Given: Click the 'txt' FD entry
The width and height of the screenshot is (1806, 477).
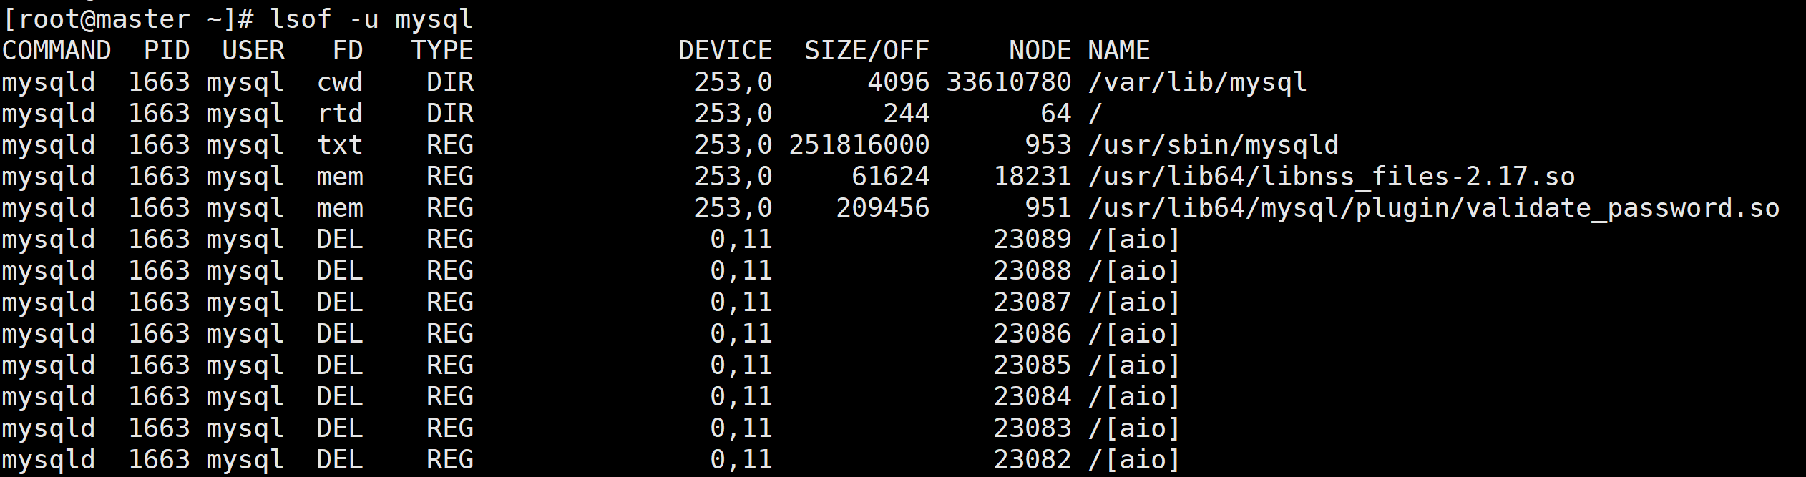Looking at the screenshot, I should click(x=340, y=145).
